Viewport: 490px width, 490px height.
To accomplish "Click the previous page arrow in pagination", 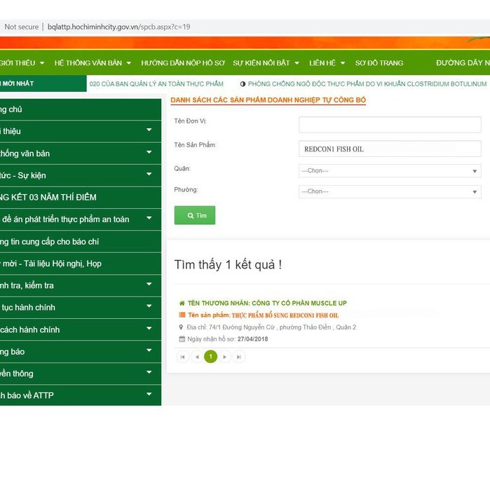I will [197, 357].
